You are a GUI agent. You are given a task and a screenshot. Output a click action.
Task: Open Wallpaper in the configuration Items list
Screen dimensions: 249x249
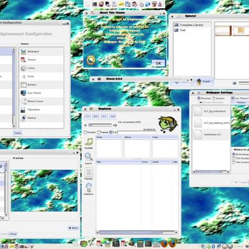42,52
